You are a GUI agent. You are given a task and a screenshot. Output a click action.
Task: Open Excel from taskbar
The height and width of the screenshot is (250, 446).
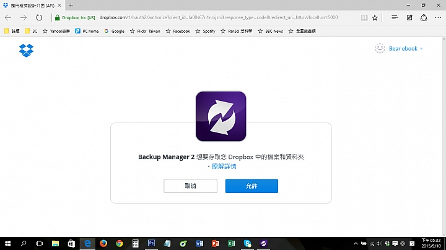click(231, 243)
